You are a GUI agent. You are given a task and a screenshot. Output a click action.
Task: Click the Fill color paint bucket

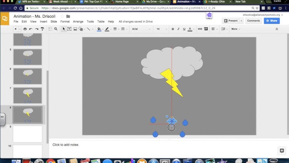coord(99,29)
